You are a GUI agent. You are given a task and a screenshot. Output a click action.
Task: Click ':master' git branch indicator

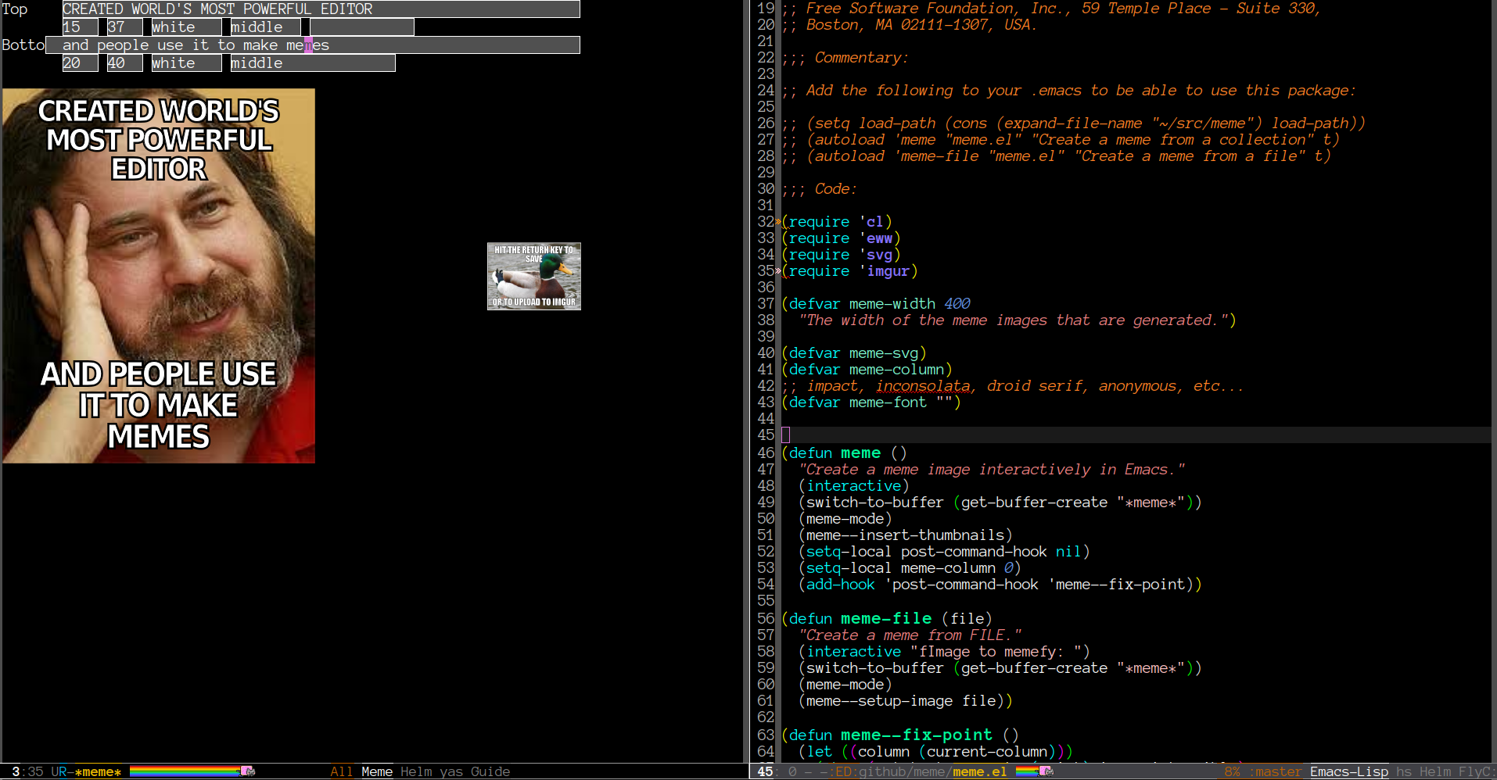[x=1275, y=772]
